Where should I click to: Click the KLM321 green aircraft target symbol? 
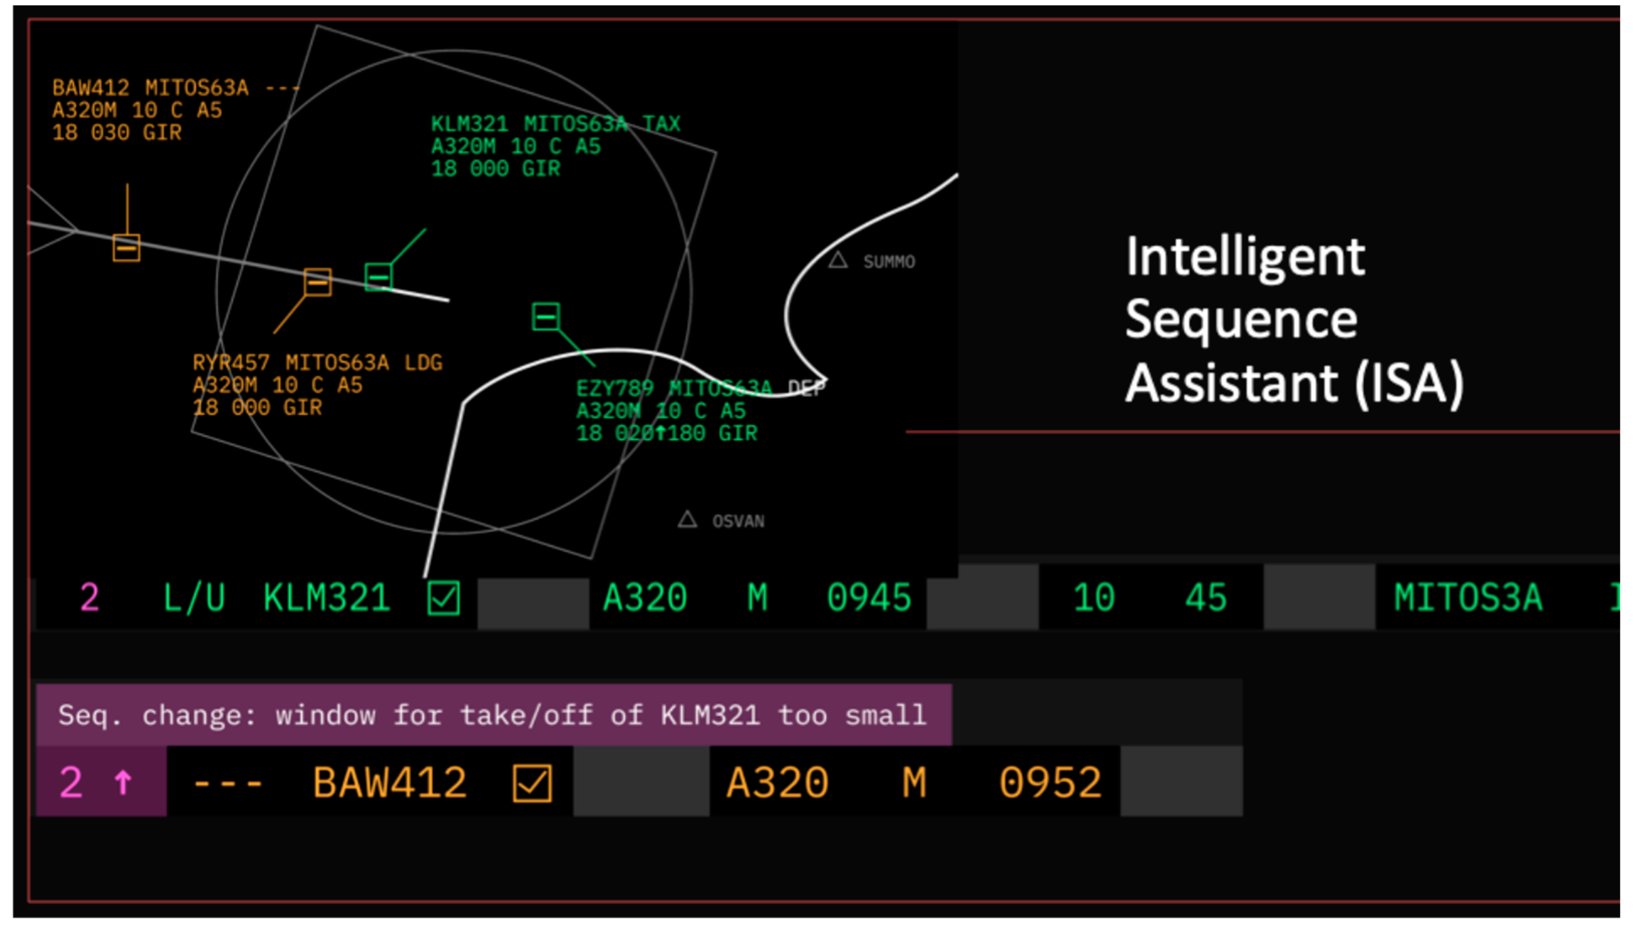(378, 276)
